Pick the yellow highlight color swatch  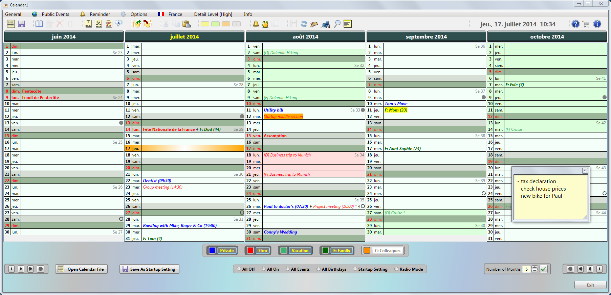pyautogui.click(x=205, y=24)
